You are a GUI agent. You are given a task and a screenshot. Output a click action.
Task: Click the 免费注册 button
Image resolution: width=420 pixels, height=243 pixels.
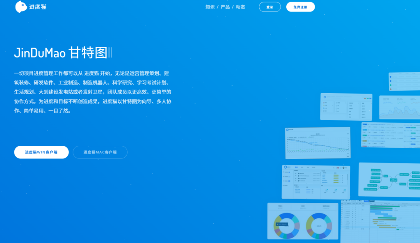pos(300,7)
